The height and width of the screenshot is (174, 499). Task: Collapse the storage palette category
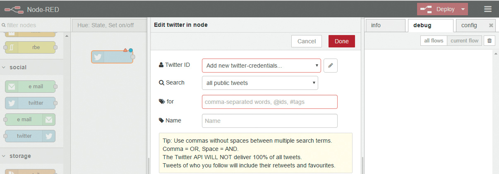coord(4,156)
